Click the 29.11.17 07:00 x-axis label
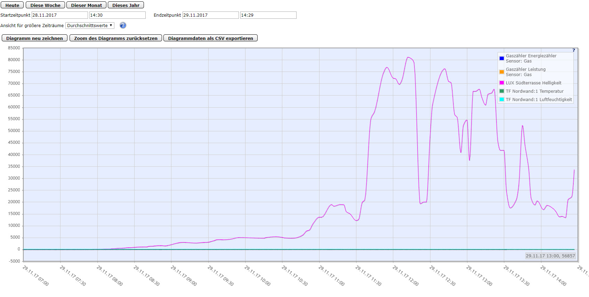 (x=36, y=276)
